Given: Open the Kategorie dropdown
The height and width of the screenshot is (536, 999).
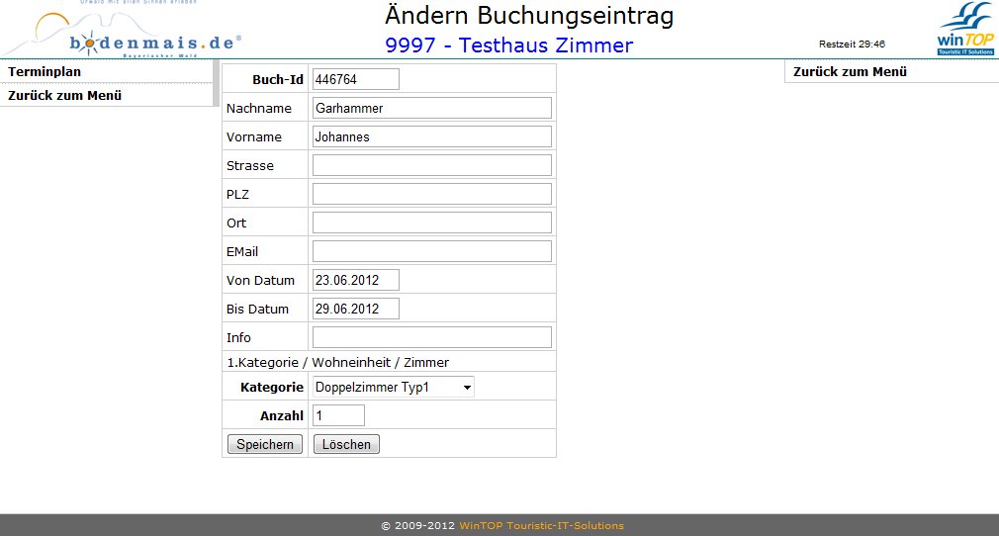Looking at the screenshot, I should (x=394, y=387).
